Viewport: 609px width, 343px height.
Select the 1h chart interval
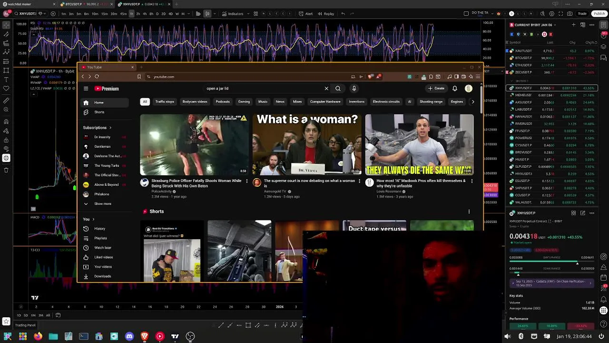pos(131,14)
